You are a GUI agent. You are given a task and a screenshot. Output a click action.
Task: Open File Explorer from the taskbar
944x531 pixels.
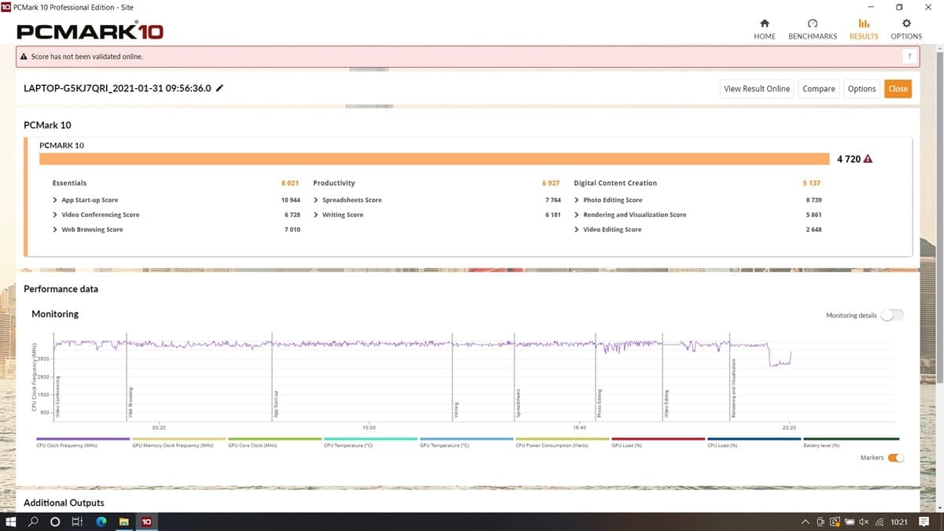[124, 522]
